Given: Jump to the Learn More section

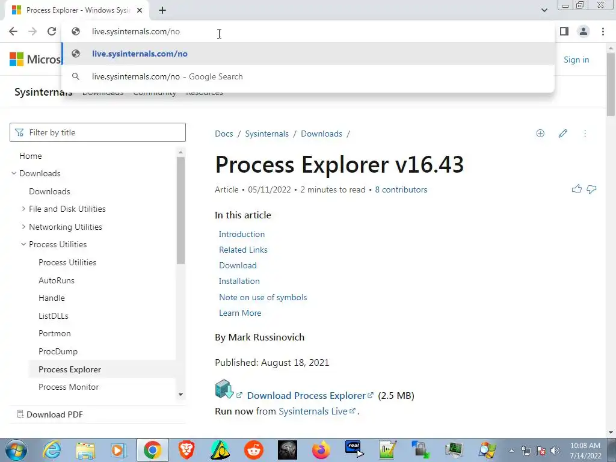Looking at the screenshot, I should coord(240,313).
